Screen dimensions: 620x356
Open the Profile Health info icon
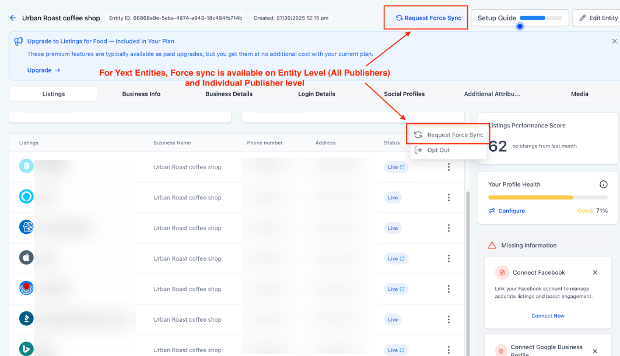pyautogui.click(x=604, y=184)
